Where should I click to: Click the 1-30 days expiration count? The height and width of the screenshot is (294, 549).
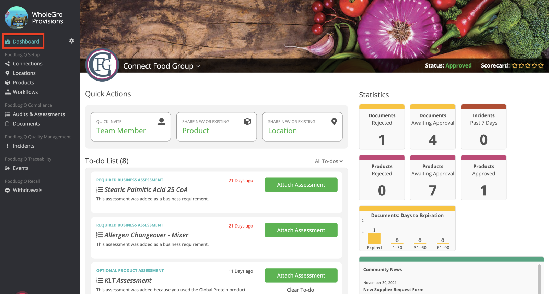click(x=397, y=241)
